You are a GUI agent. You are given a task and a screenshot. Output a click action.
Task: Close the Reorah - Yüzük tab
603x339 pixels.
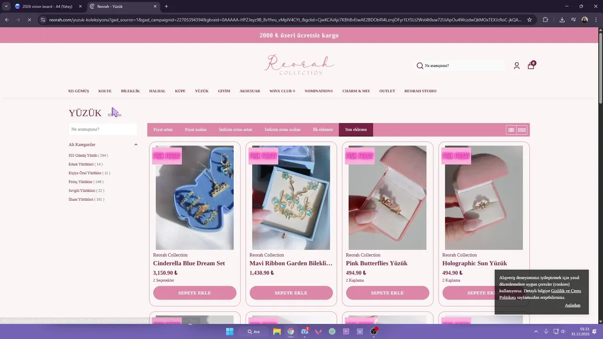(155, 7)
